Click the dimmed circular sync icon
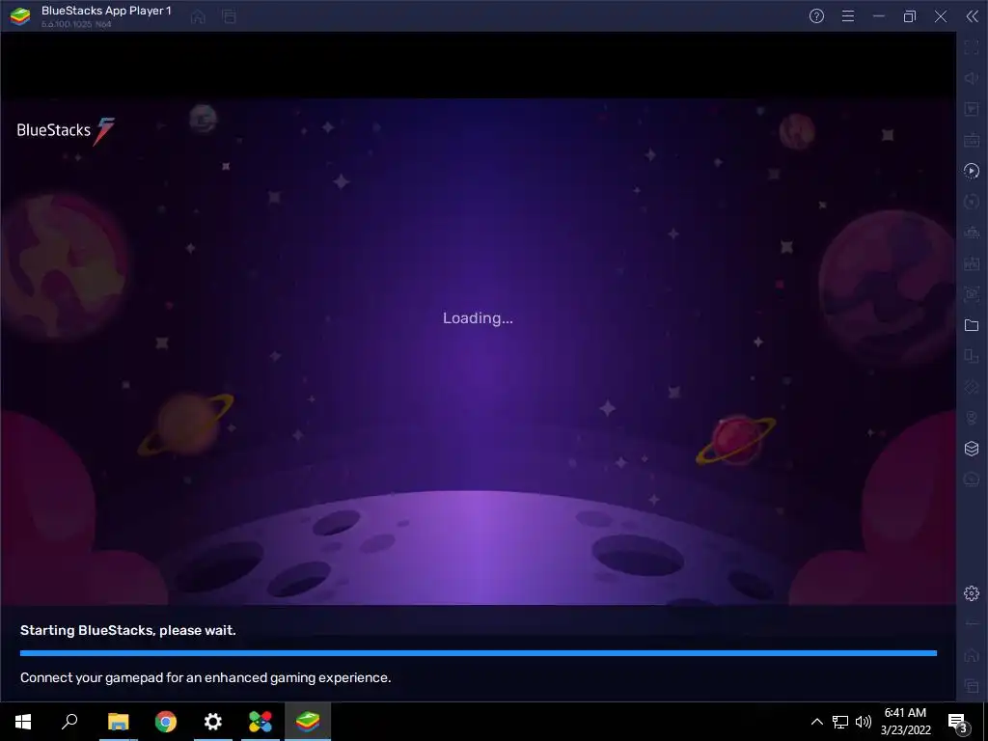This screenshot has width=988, height=741. (972, 202)
